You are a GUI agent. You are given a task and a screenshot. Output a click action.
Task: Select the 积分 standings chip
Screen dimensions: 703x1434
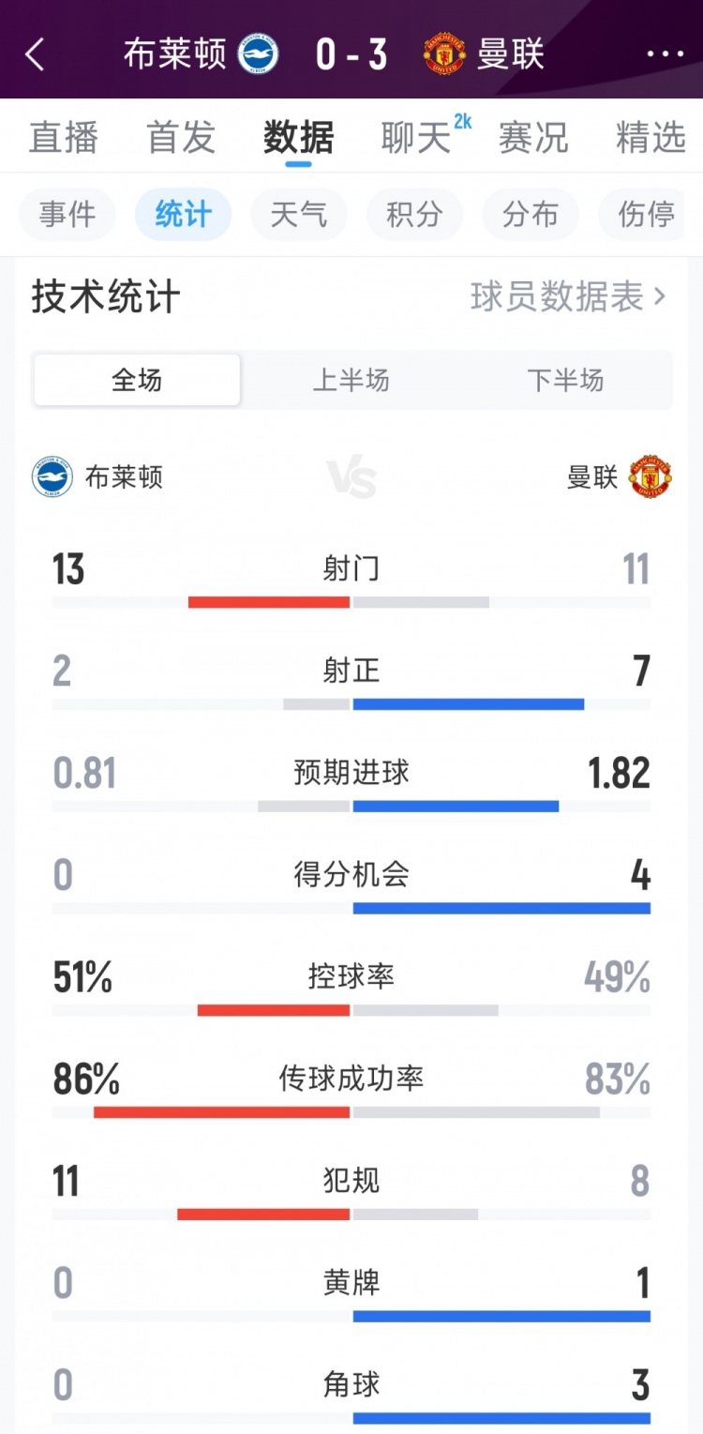coord(415,215)
